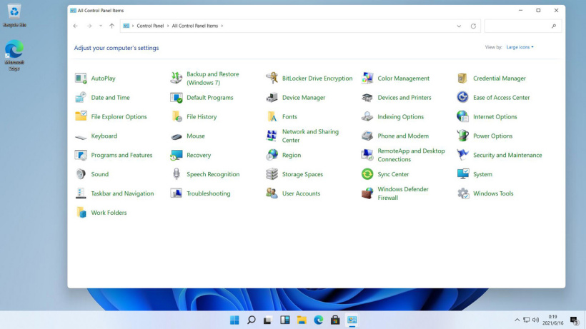Click Control Panel in the breadcrumb path
The width and height of the screenshot is (586, 329).
[x=150, y=26]
